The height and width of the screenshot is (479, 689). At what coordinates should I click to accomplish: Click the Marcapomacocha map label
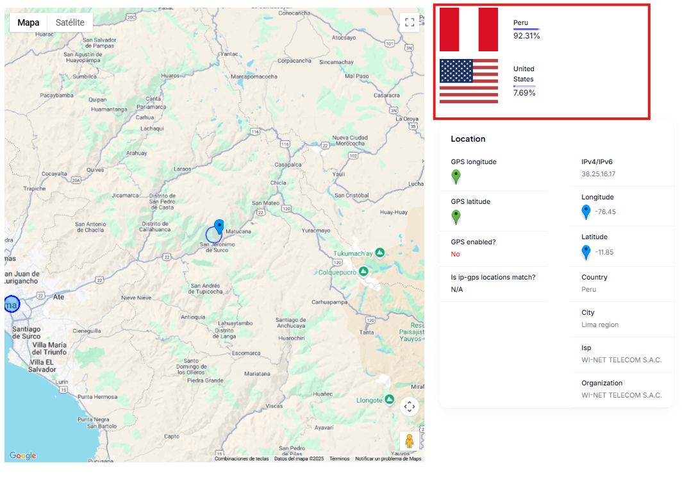pyautogui.click(x=254, y=76)
